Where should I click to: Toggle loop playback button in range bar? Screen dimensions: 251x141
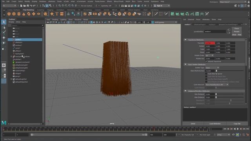(233, 135)
